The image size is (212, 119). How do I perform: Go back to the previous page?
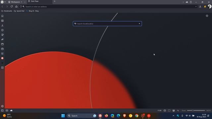coord(2,7)
